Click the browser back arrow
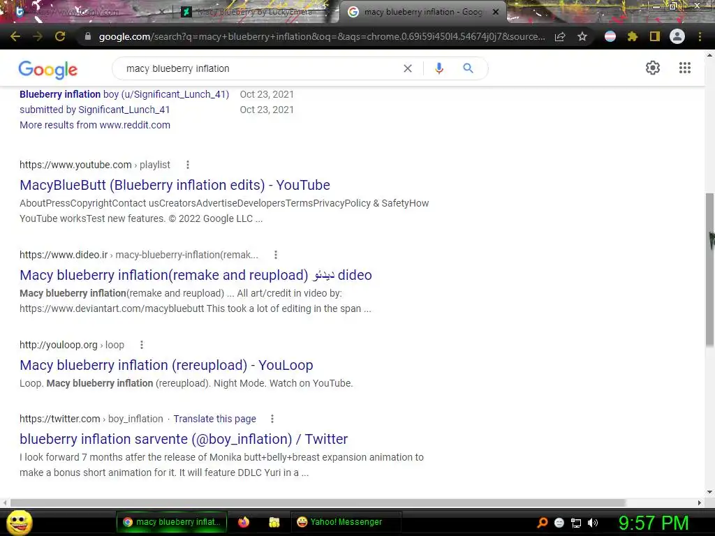This screenshot has height=536, width=715. pos(15,36)
